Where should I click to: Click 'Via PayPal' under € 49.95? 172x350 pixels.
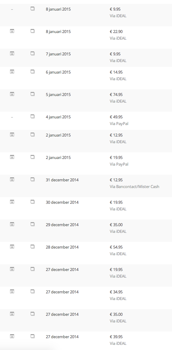coord(119,124)
